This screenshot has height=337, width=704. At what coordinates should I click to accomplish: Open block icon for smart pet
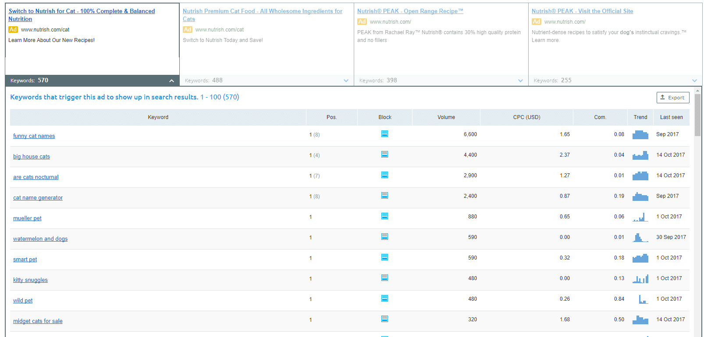[x=384, y=257]
